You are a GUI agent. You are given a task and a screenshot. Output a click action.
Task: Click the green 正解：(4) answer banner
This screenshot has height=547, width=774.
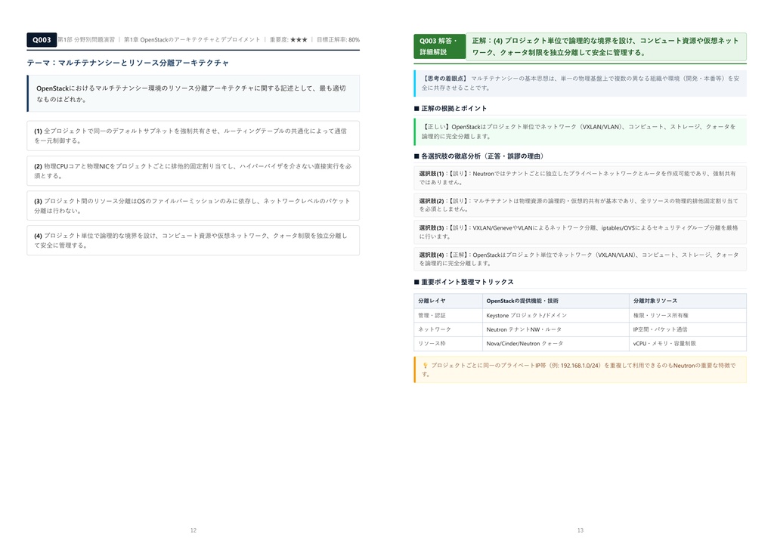coord(606,46)
